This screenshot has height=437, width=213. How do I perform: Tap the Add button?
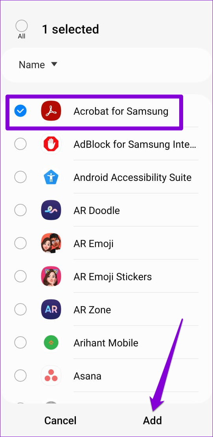[152, 420]
